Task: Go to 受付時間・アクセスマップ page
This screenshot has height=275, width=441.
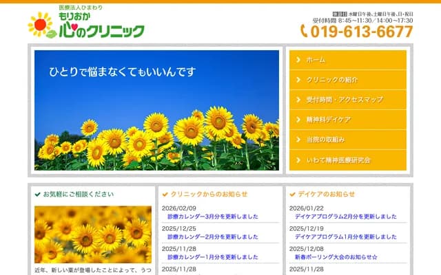Action: click(x=344, y=100)
